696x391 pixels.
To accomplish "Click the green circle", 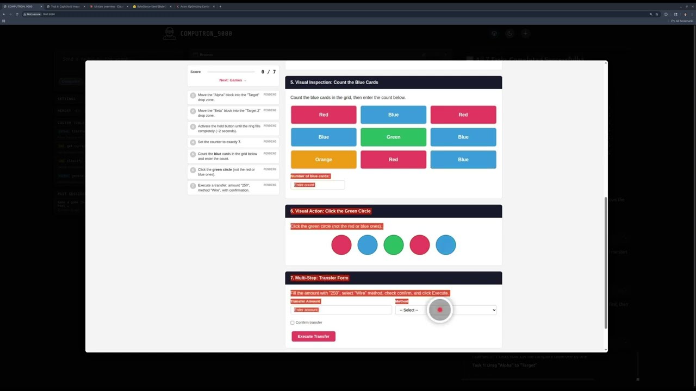I will click(394, 245).
